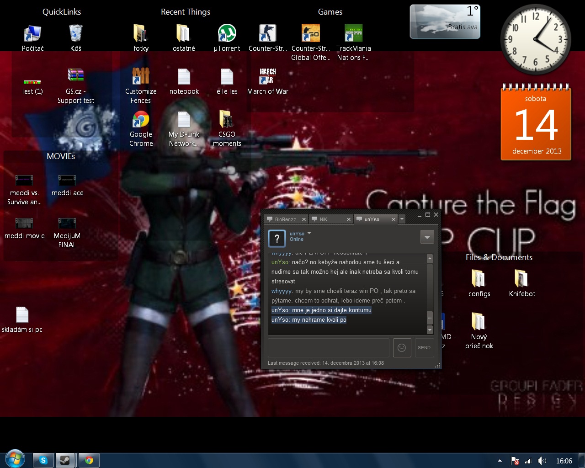Click the chat message input field
Screen dimensions: 585x468
(x=328, y=347)
